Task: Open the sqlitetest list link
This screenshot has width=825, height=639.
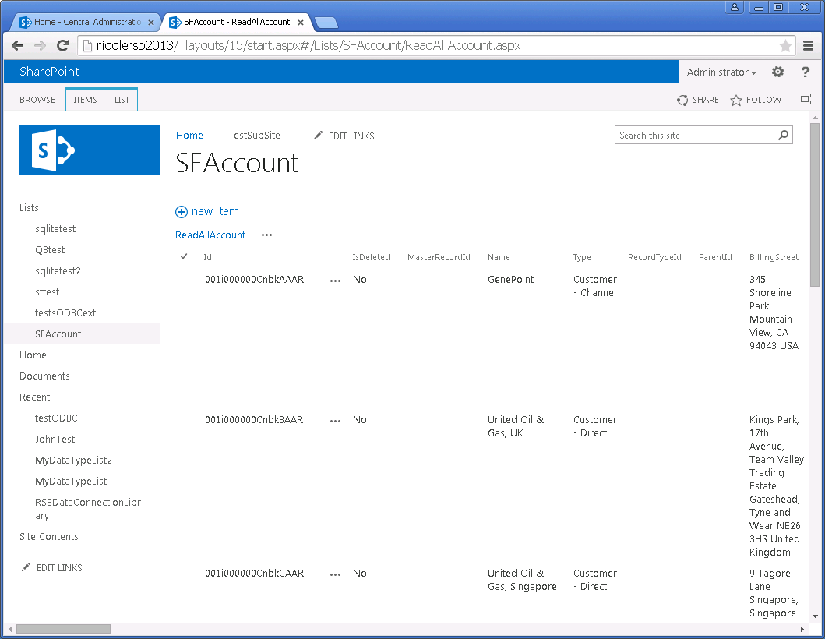Action: pyautogui.click(x=55, y=229)
